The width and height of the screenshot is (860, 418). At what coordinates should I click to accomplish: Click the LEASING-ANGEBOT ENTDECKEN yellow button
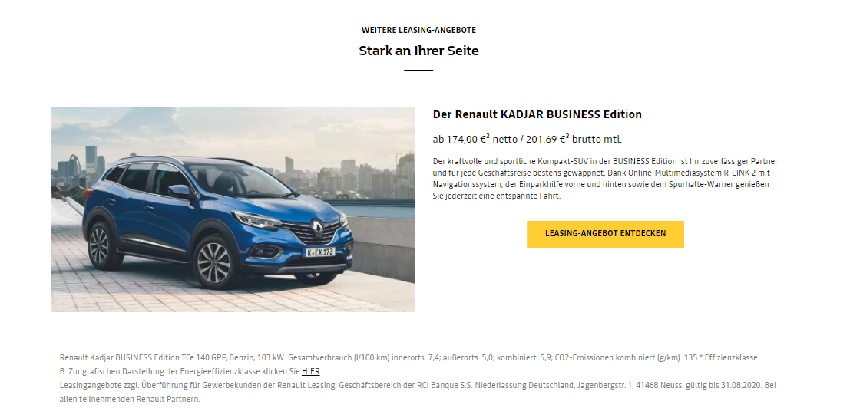tap(605, 234)
